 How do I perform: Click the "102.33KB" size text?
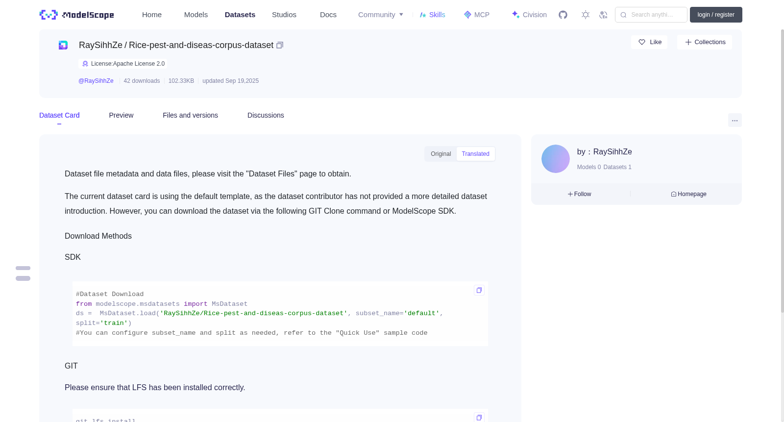click(x=181, y=81)
